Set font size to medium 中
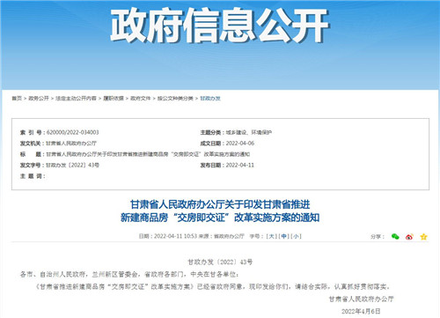 [x=283, y=236]
